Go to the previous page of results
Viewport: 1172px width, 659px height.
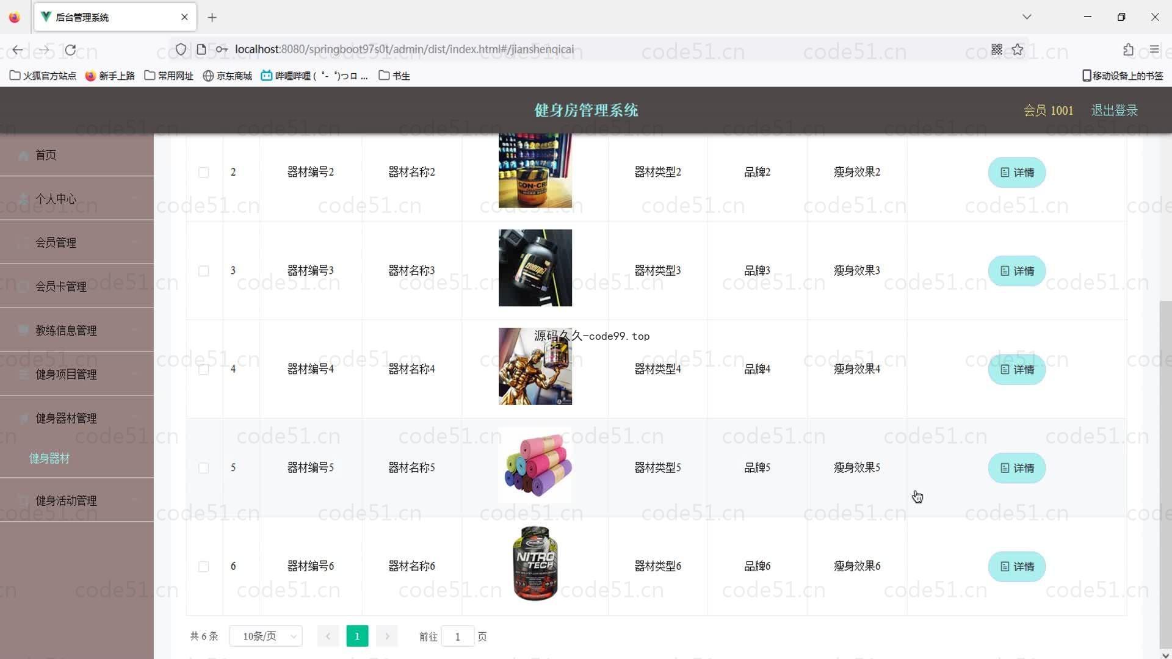(x=328, y=636)
